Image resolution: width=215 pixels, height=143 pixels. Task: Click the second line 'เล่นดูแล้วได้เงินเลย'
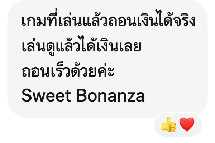[x=81, y=45]
